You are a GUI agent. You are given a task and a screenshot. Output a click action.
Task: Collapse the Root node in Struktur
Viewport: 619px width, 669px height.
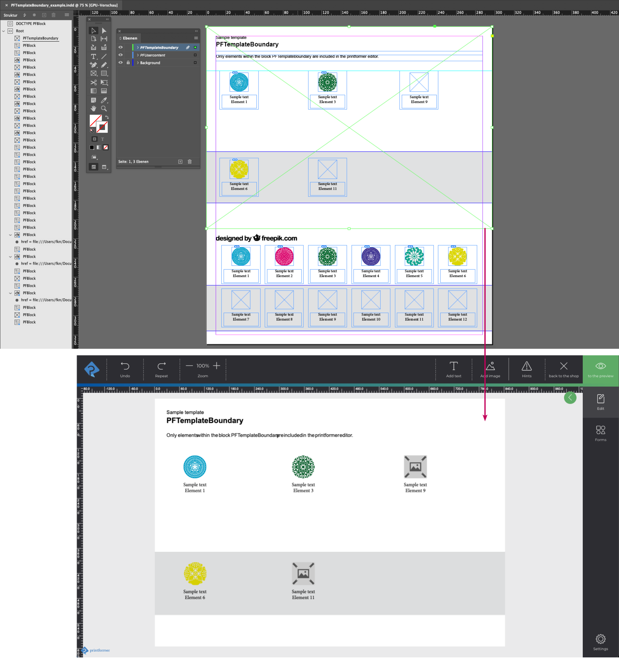point(4,31)
